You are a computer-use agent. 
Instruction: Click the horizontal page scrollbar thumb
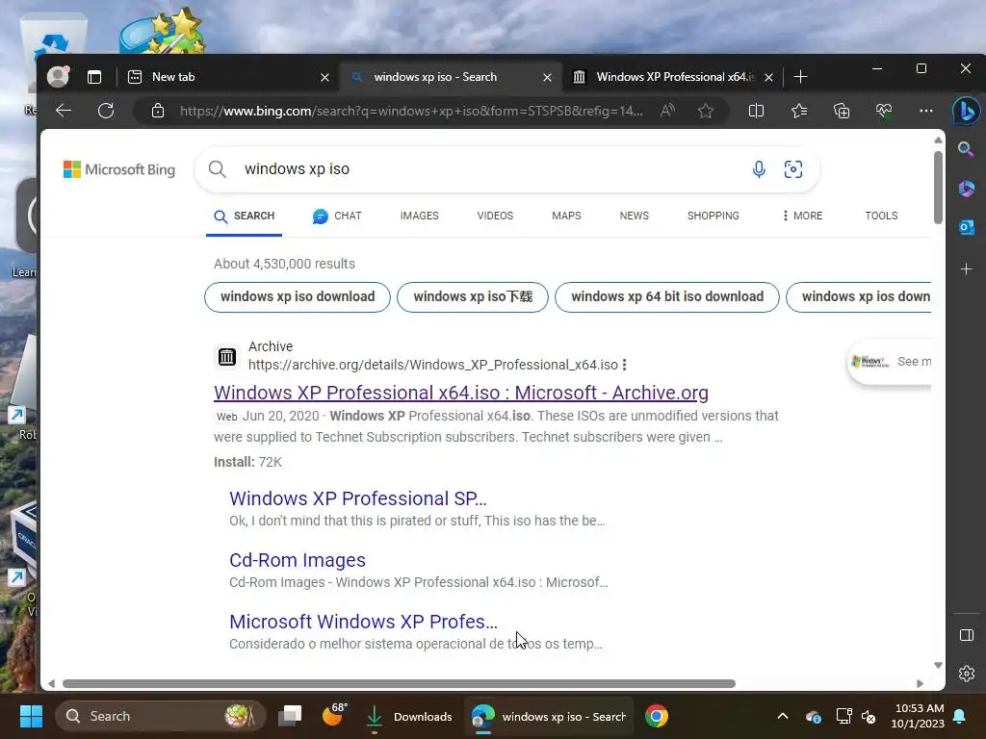tap(399, 684)
